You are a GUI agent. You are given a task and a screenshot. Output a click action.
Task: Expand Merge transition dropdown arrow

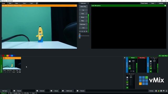pos(87,17)
